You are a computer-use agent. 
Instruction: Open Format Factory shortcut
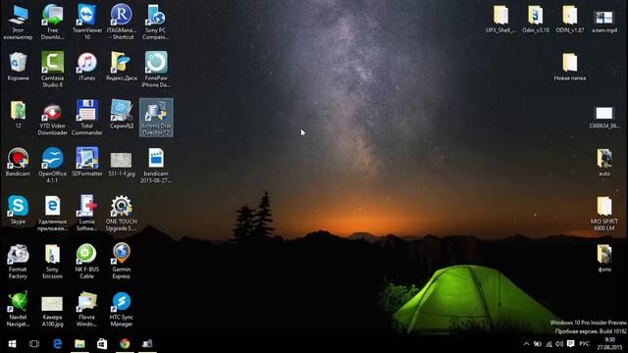point(18,262)
